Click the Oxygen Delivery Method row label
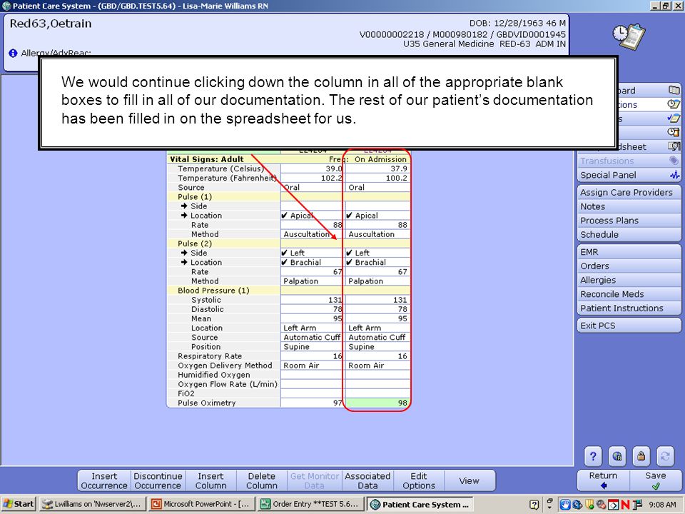685x514 pixels. click(225, 366)
